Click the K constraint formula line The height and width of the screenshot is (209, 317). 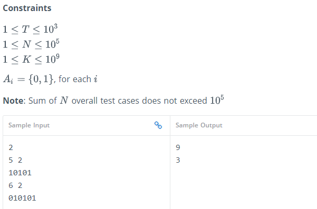pos(31,59)
